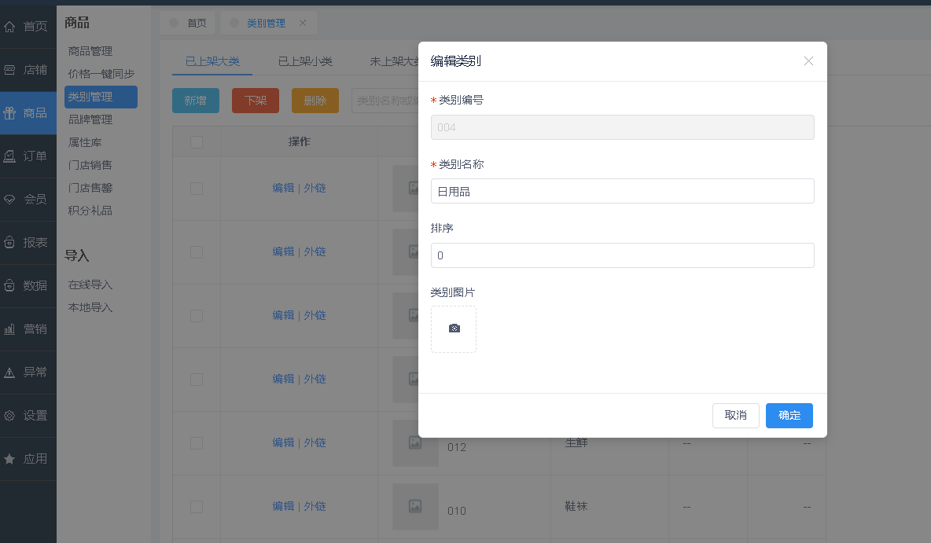Select the 商品 gift icon in sidebar
931x543 pixels.
click(9, 112)
